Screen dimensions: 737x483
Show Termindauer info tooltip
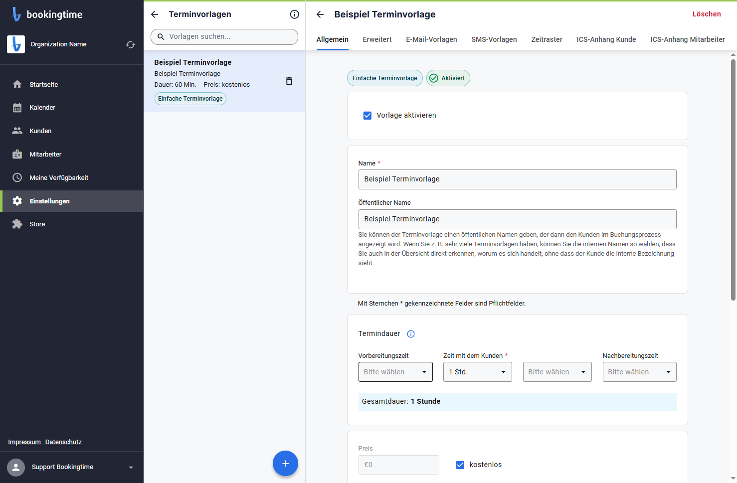411,334
